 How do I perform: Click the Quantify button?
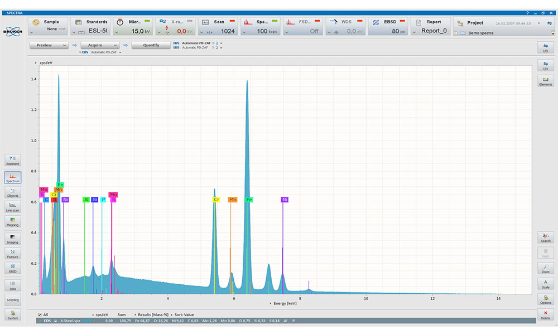(x=151, y=45)
